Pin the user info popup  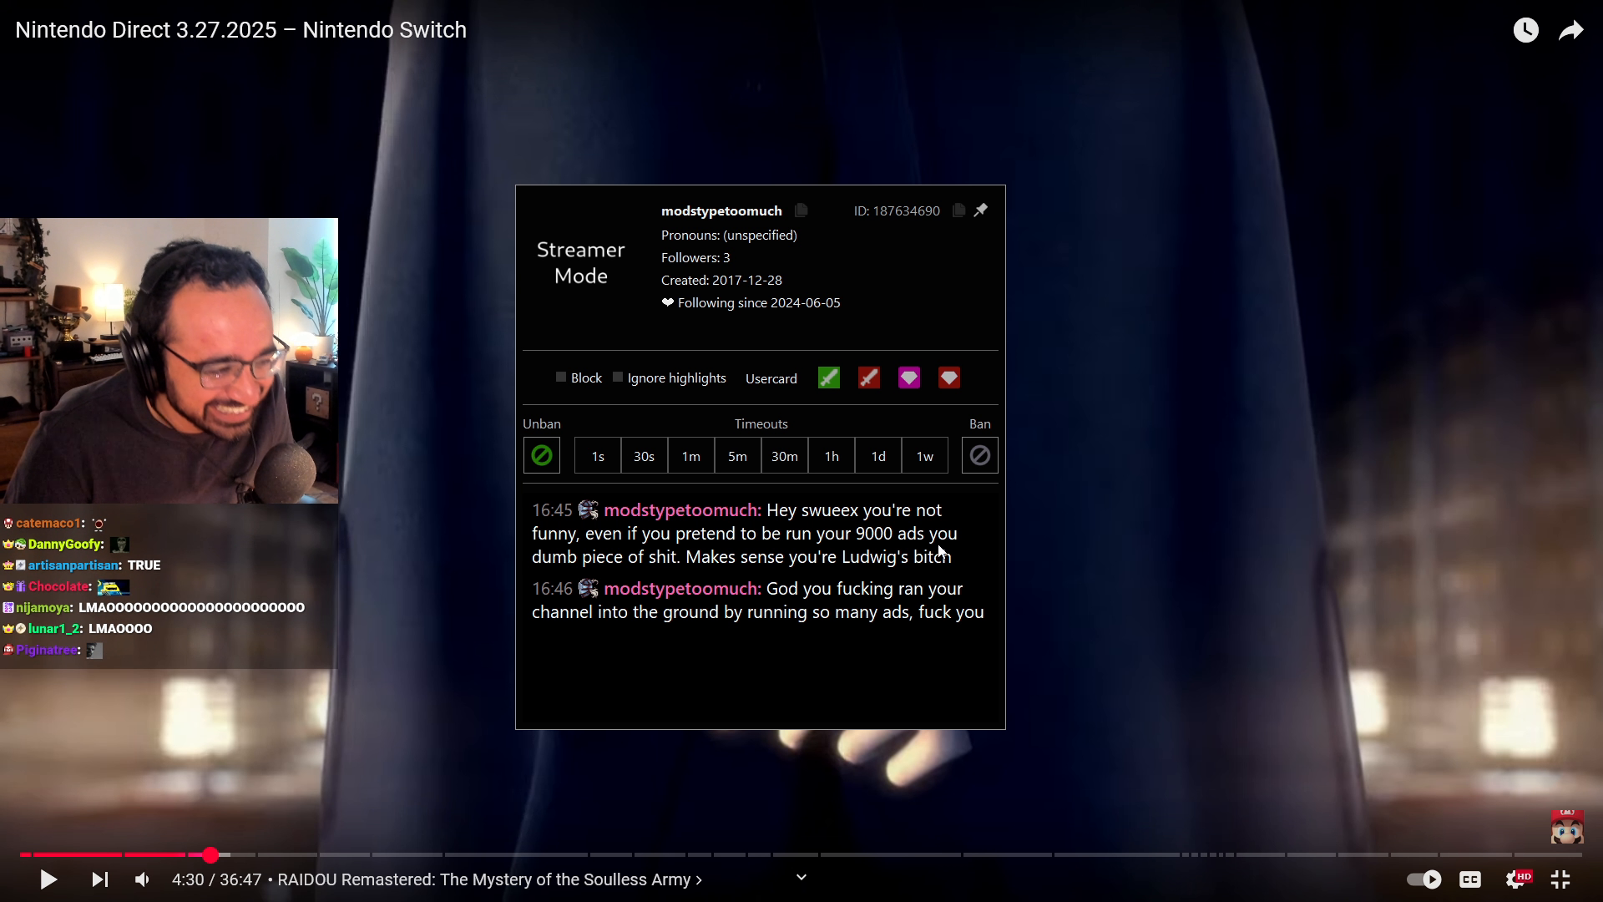[x=981, y=210]
